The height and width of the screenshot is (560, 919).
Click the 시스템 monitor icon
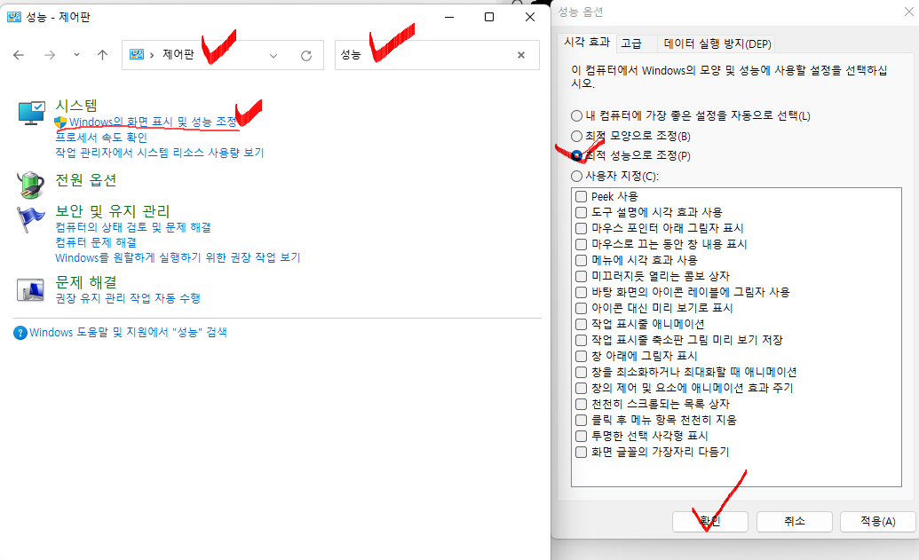click(x=31, y=113)
